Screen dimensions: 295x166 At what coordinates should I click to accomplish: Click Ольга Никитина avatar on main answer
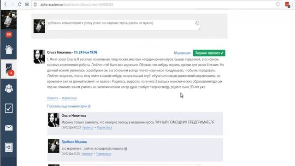point(39,57)
